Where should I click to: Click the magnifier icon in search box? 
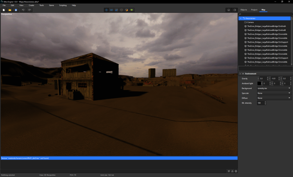[240, 14]
